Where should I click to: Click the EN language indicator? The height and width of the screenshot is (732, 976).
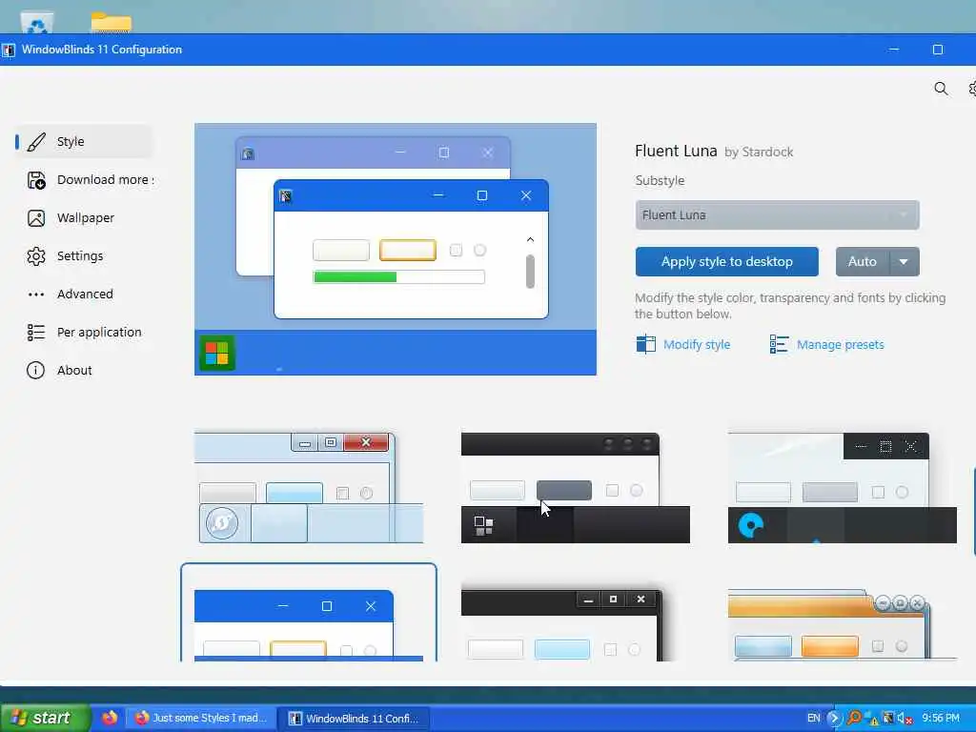click(x=813, y=718)
